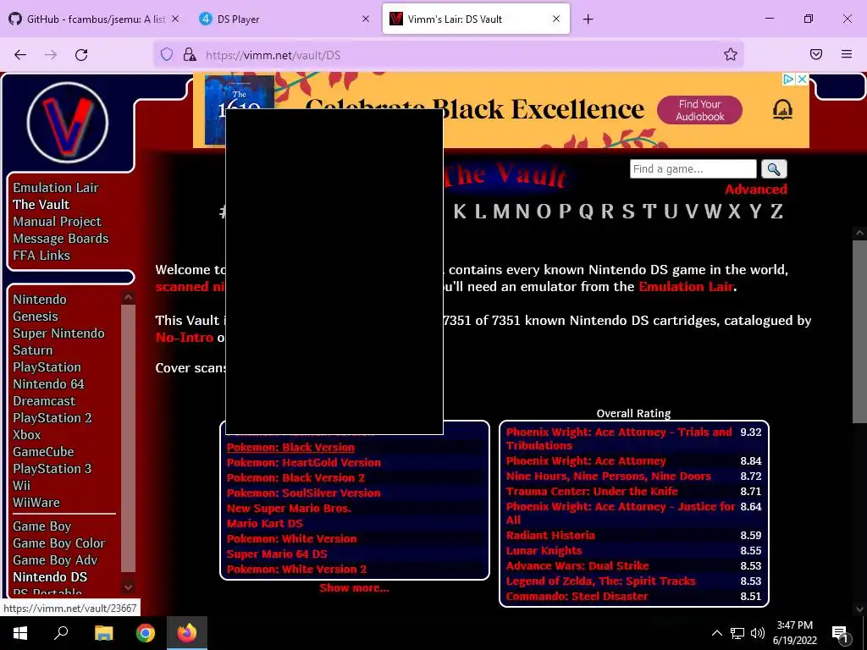
Task: Select PlayStation 2 in the systems list
Action: click(x=52, y=418)
